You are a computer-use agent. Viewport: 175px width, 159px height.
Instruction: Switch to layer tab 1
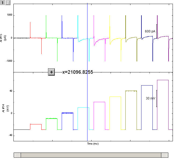(3, 2)
